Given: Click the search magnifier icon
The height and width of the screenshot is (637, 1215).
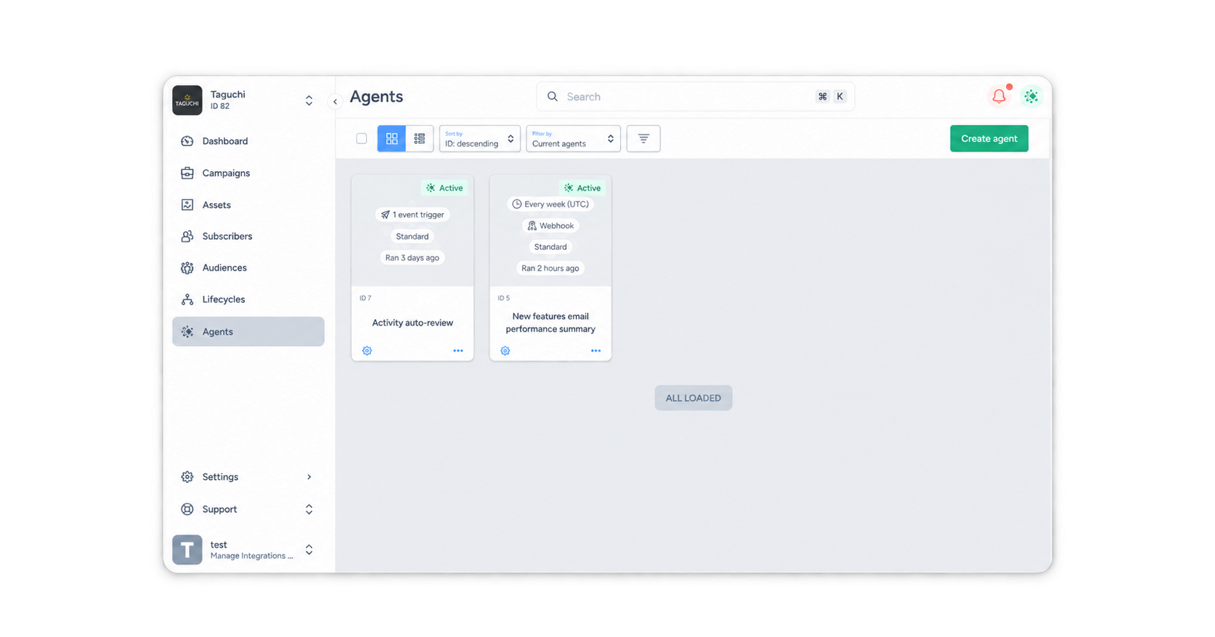Looking at the screenshot, I should point(553,97).
